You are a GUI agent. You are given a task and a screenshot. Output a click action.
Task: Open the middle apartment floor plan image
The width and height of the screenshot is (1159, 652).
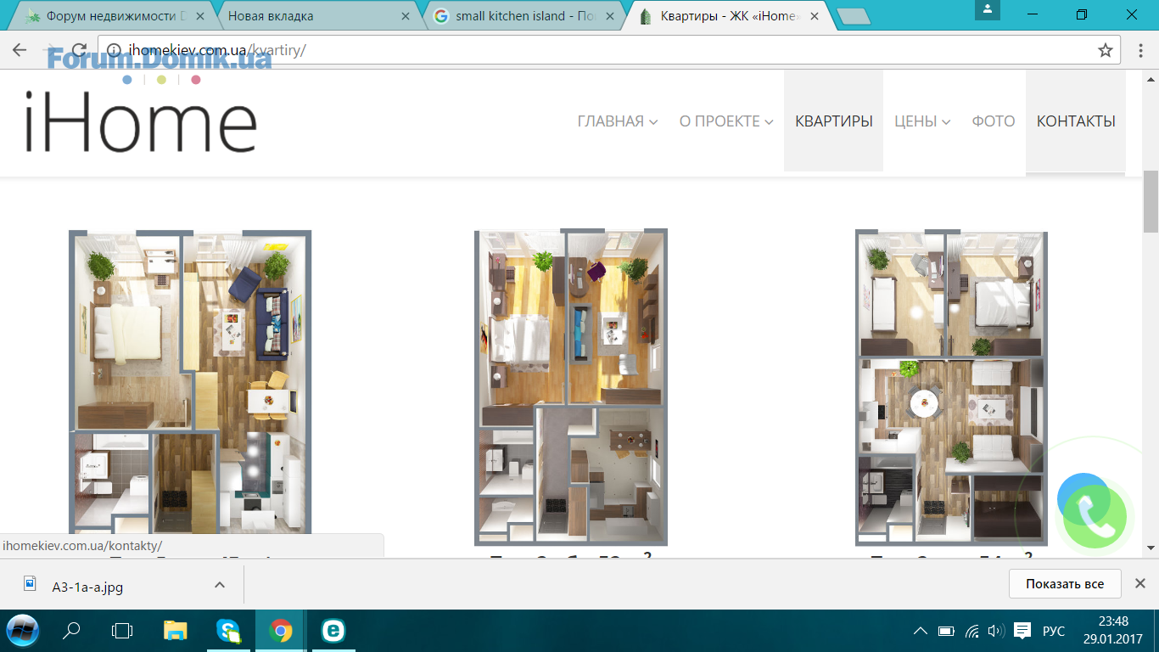(571, 387)
